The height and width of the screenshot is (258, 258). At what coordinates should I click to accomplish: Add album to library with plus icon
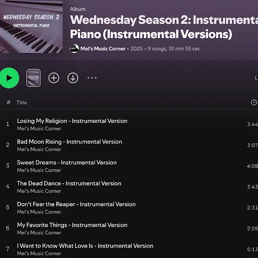54,78
